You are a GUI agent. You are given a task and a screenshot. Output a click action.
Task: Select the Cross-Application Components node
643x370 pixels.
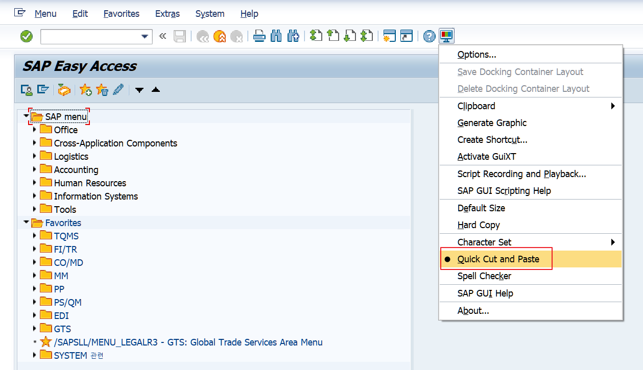(115, 143)
